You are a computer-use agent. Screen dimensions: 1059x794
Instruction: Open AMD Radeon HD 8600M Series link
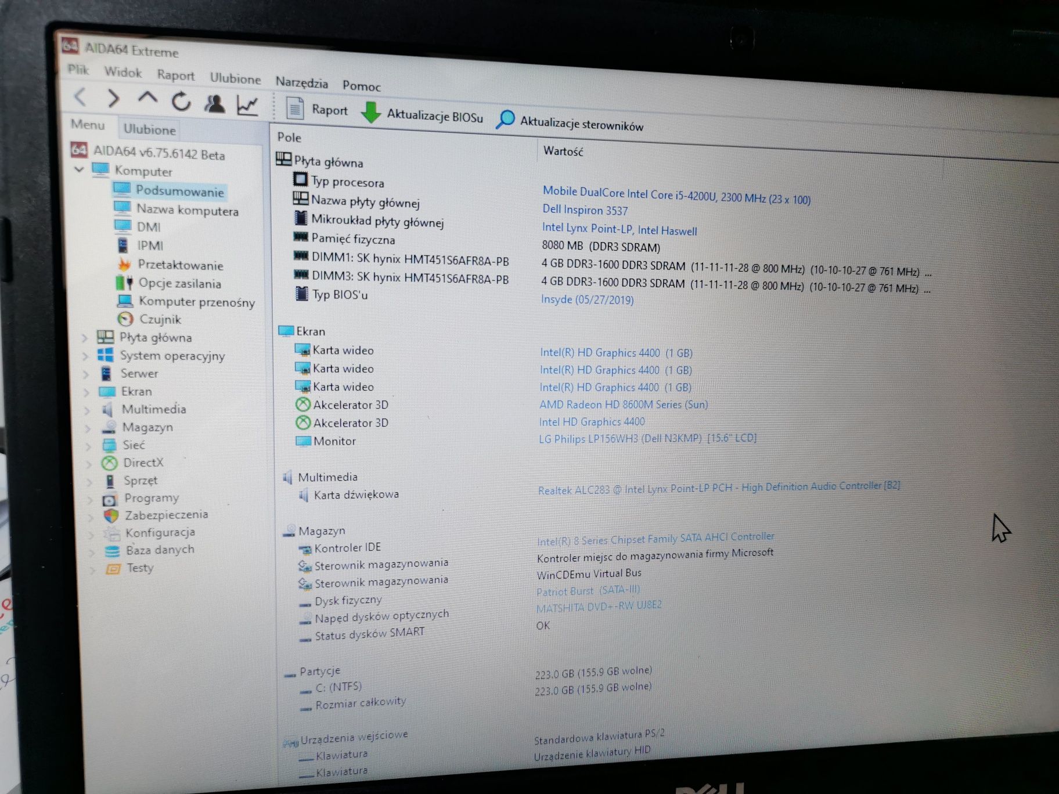[624, 404]
